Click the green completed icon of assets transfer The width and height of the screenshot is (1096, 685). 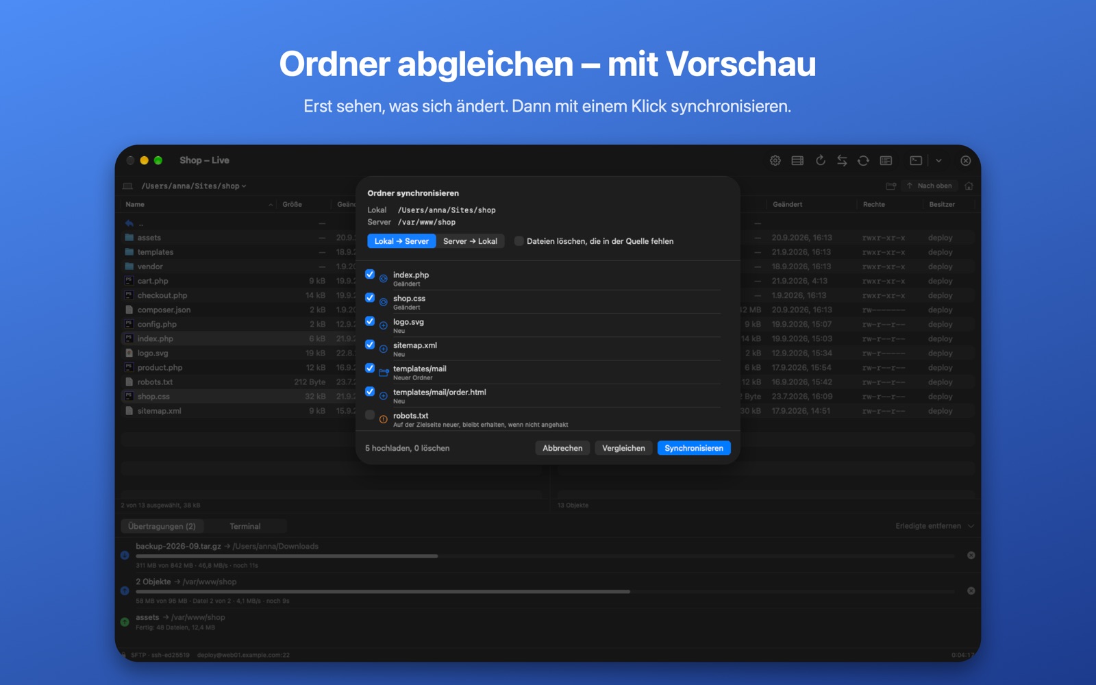(x=125, y=622)
